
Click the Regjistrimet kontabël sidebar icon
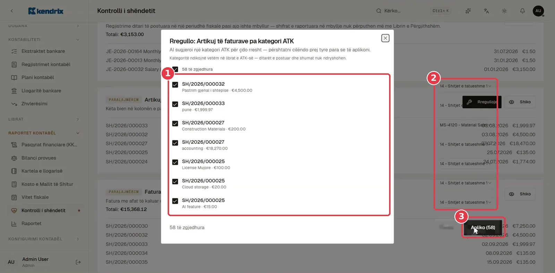coord(14,64)
